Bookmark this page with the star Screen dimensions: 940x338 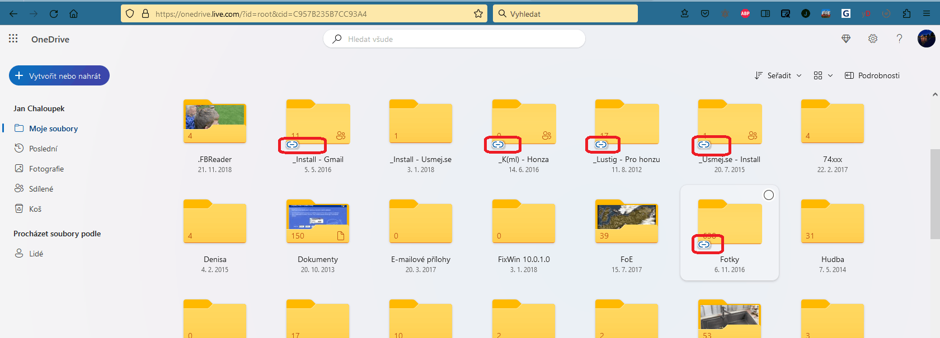[x=478, y=13]
